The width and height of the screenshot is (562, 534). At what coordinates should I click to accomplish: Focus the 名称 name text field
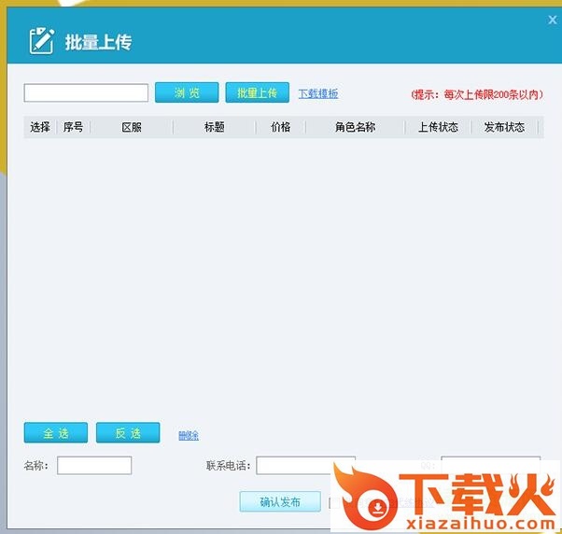coord(94,465)
